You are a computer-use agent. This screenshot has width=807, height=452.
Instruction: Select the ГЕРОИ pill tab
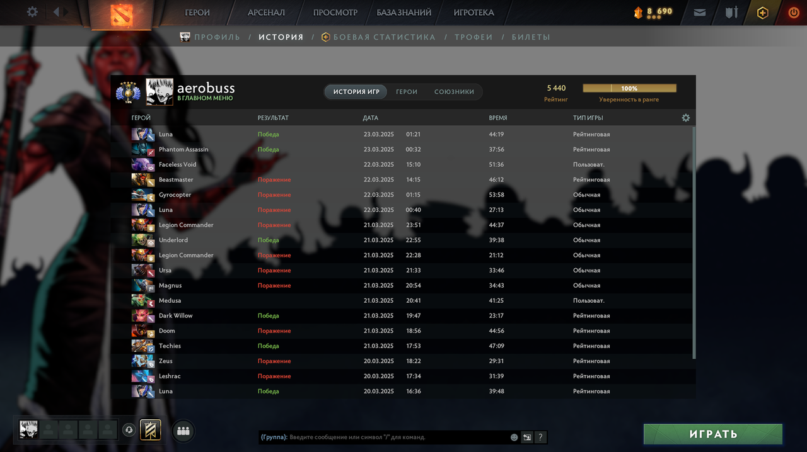coord(407,92)
